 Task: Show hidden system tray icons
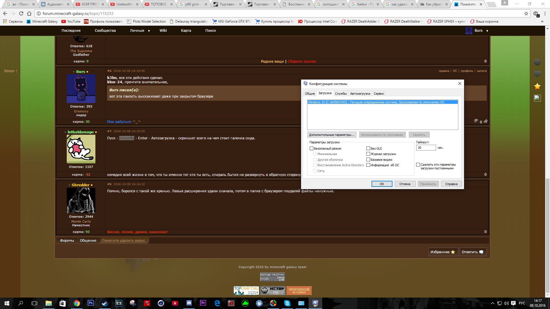point(492,303)
